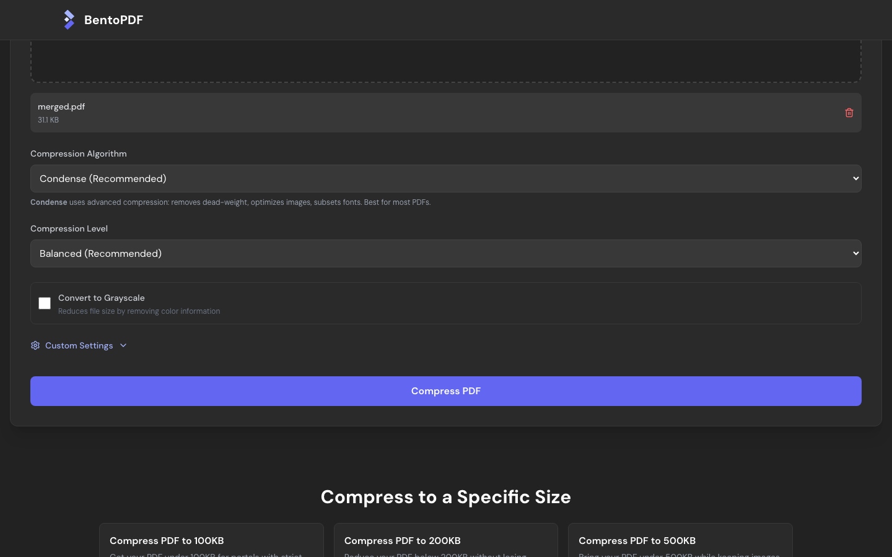
Task: Open the Compress PDF to 200KB card
Action: tap(446, 540)
